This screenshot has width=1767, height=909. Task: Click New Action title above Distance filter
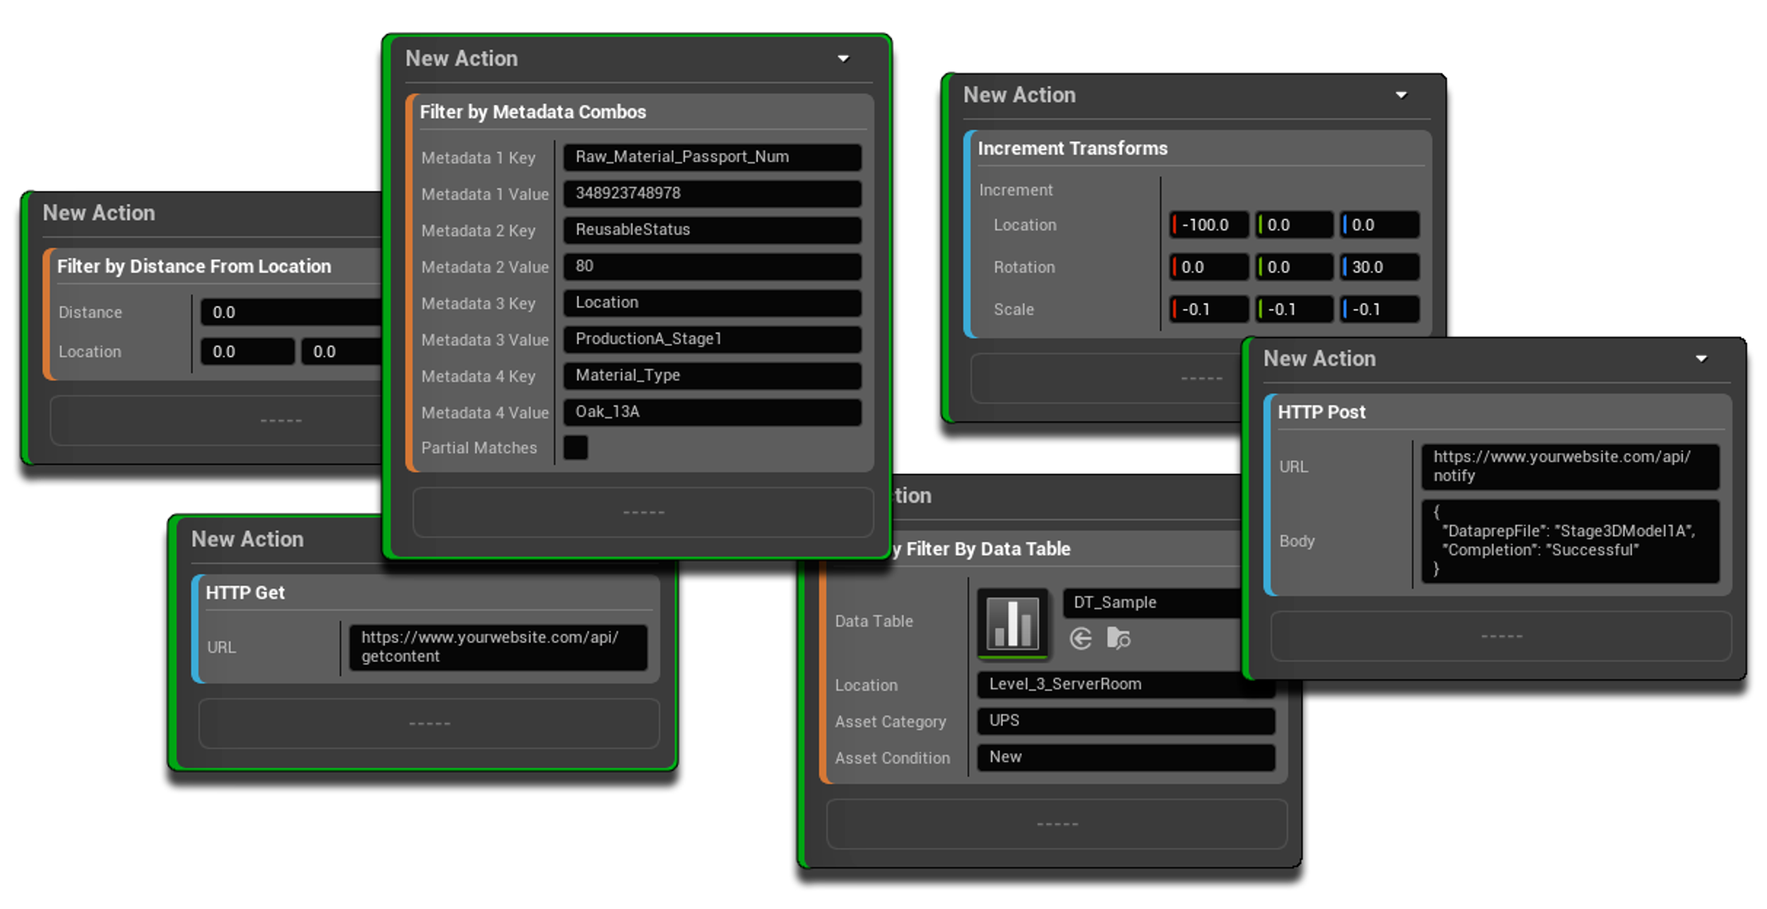pos(100,213)
